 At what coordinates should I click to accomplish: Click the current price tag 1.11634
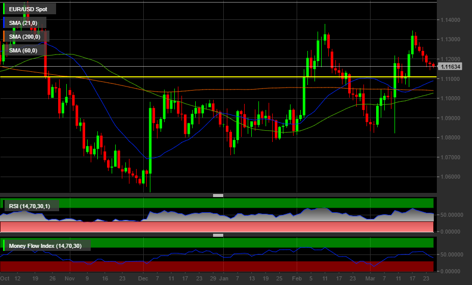(451, 67)
